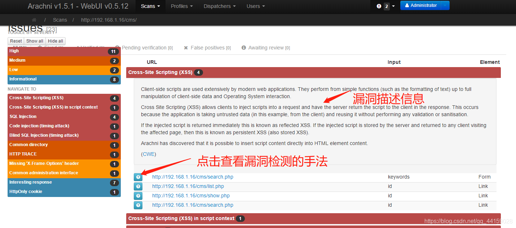Click the Administrator button
This screenshot has width=516, height=228.
(x=421, y=5)
